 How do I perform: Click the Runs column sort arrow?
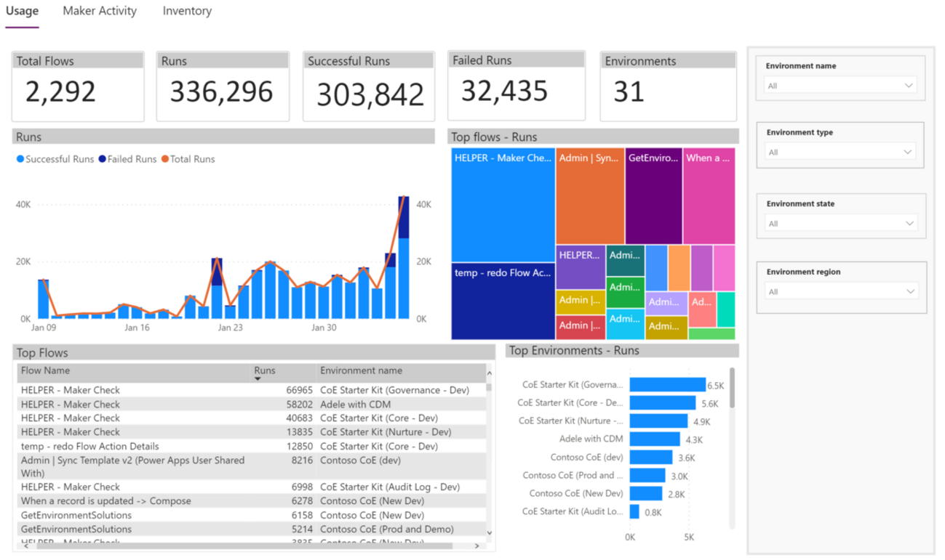(x=258, y=379)
